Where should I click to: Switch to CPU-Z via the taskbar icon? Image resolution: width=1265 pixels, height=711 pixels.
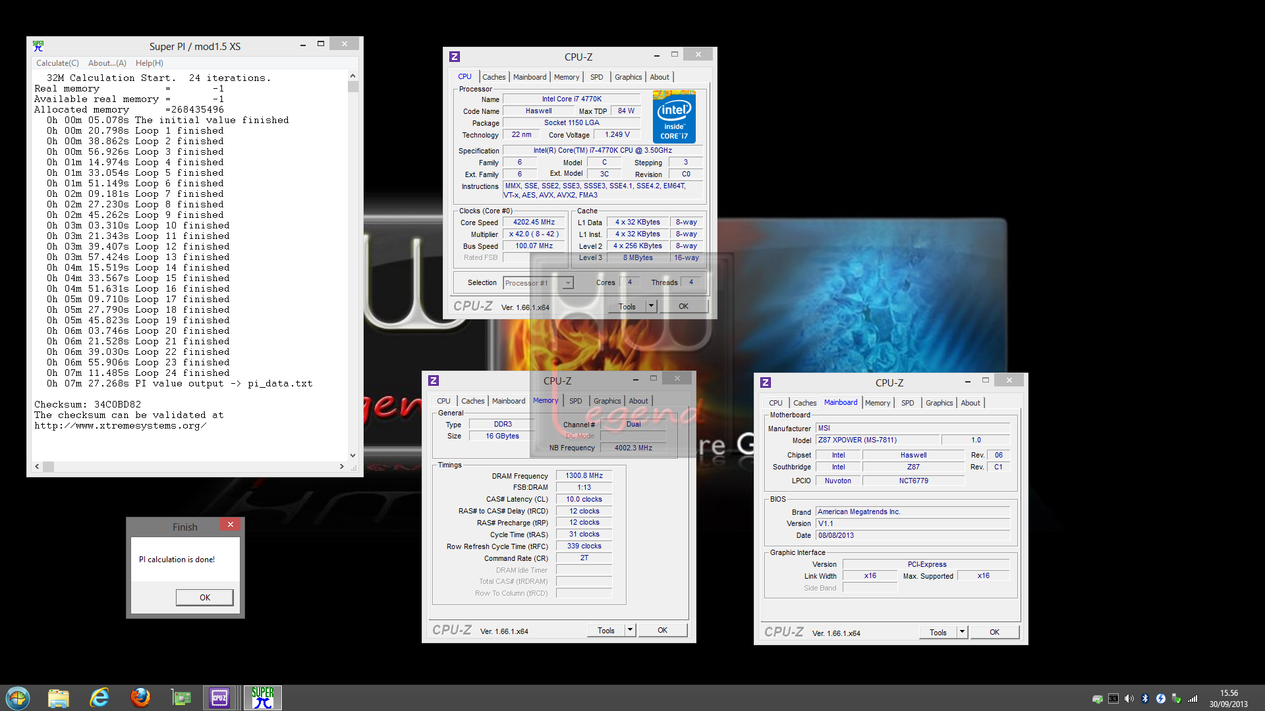pos(219,698)
